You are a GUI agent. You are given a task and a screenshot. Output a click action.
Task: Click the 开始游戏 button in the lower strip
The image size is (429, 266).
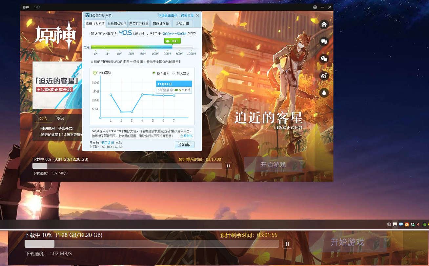347,242
